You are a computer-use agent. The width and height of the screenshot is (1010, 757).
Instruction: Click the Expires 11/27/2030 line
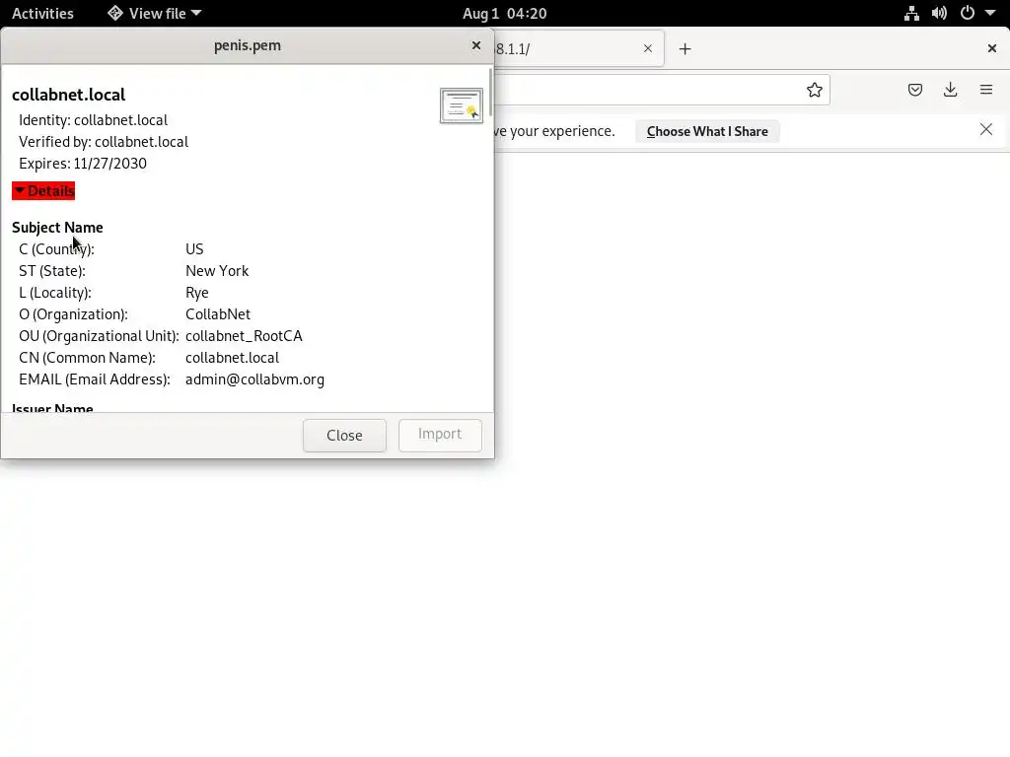(83, 164)
